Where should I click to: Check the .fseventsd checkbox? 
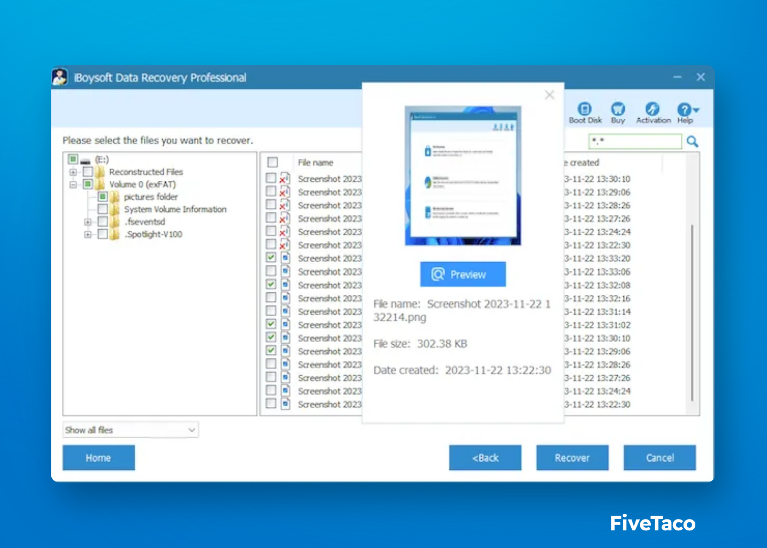click(102, 222)
